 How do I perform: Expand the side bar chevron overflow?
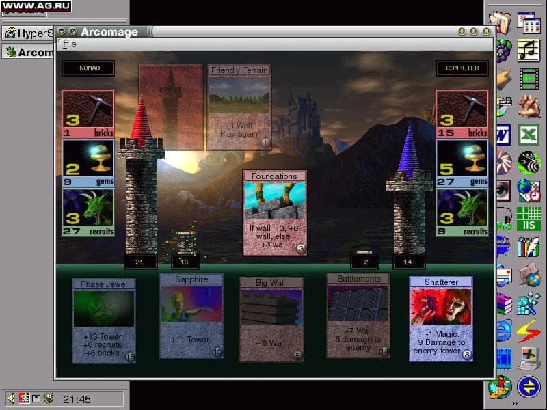coord(515,404)
